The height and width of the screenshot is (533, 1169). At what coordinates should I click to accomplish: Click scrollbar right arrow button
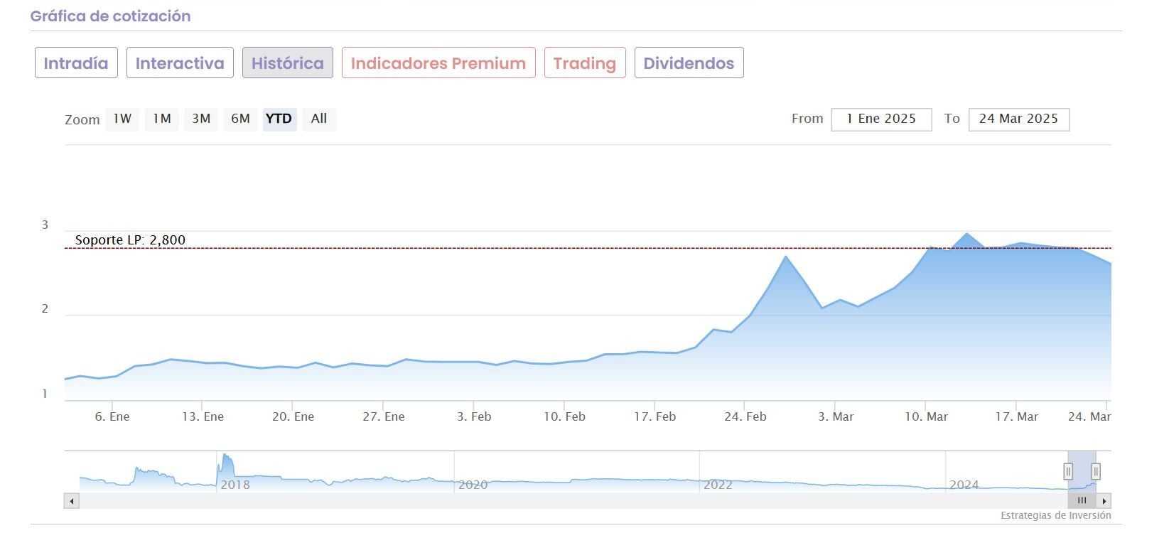point(1104,501)
